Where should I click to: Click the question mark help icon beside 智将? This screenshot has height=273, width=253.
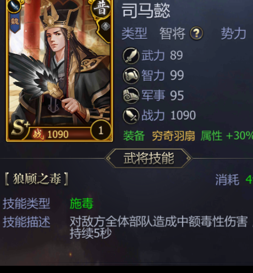coord(196,33)
